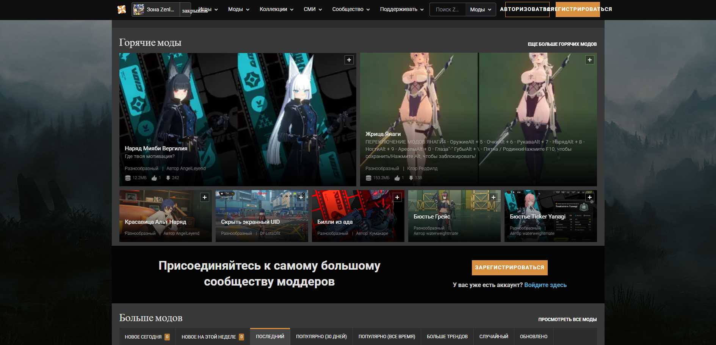Select the СЛУЧАЙНЫЙ tab
This screenshot has height=345, width=716.
(x=494, y=337)
